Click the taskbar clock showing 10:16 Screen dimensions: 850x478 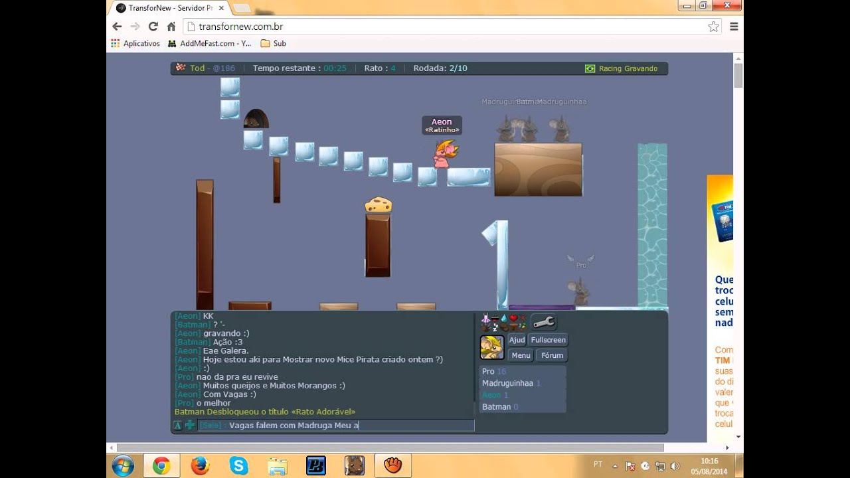tap(709, 466)
